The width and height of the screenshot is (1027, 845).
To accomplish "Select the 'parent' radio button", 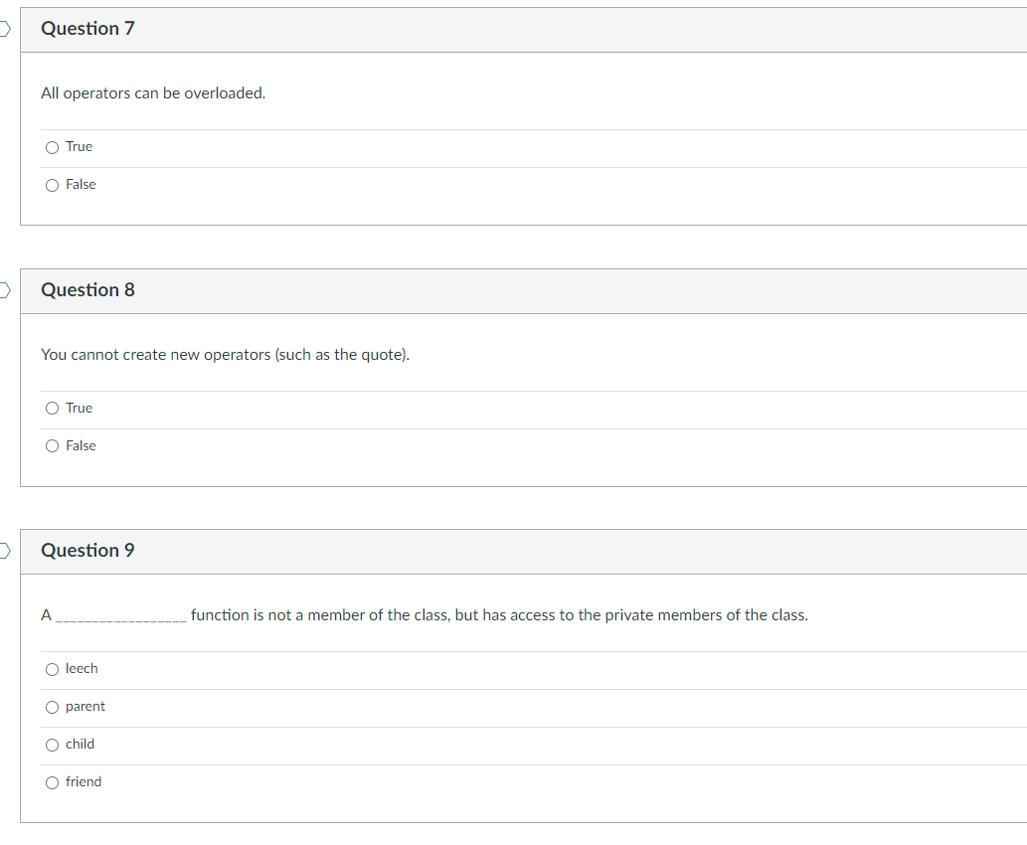I will pyautogui.click(x=52, y=707).
